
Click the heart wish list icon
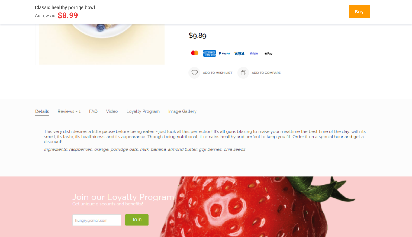(x=194, y=73)
